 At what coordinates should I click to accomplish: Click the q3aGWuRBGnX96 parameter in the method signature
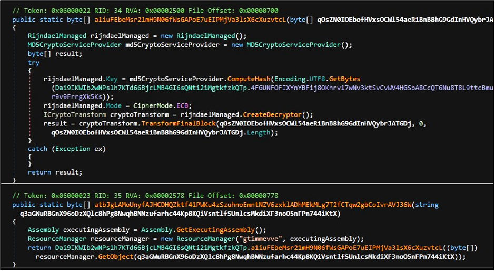[x=179, y=214]
